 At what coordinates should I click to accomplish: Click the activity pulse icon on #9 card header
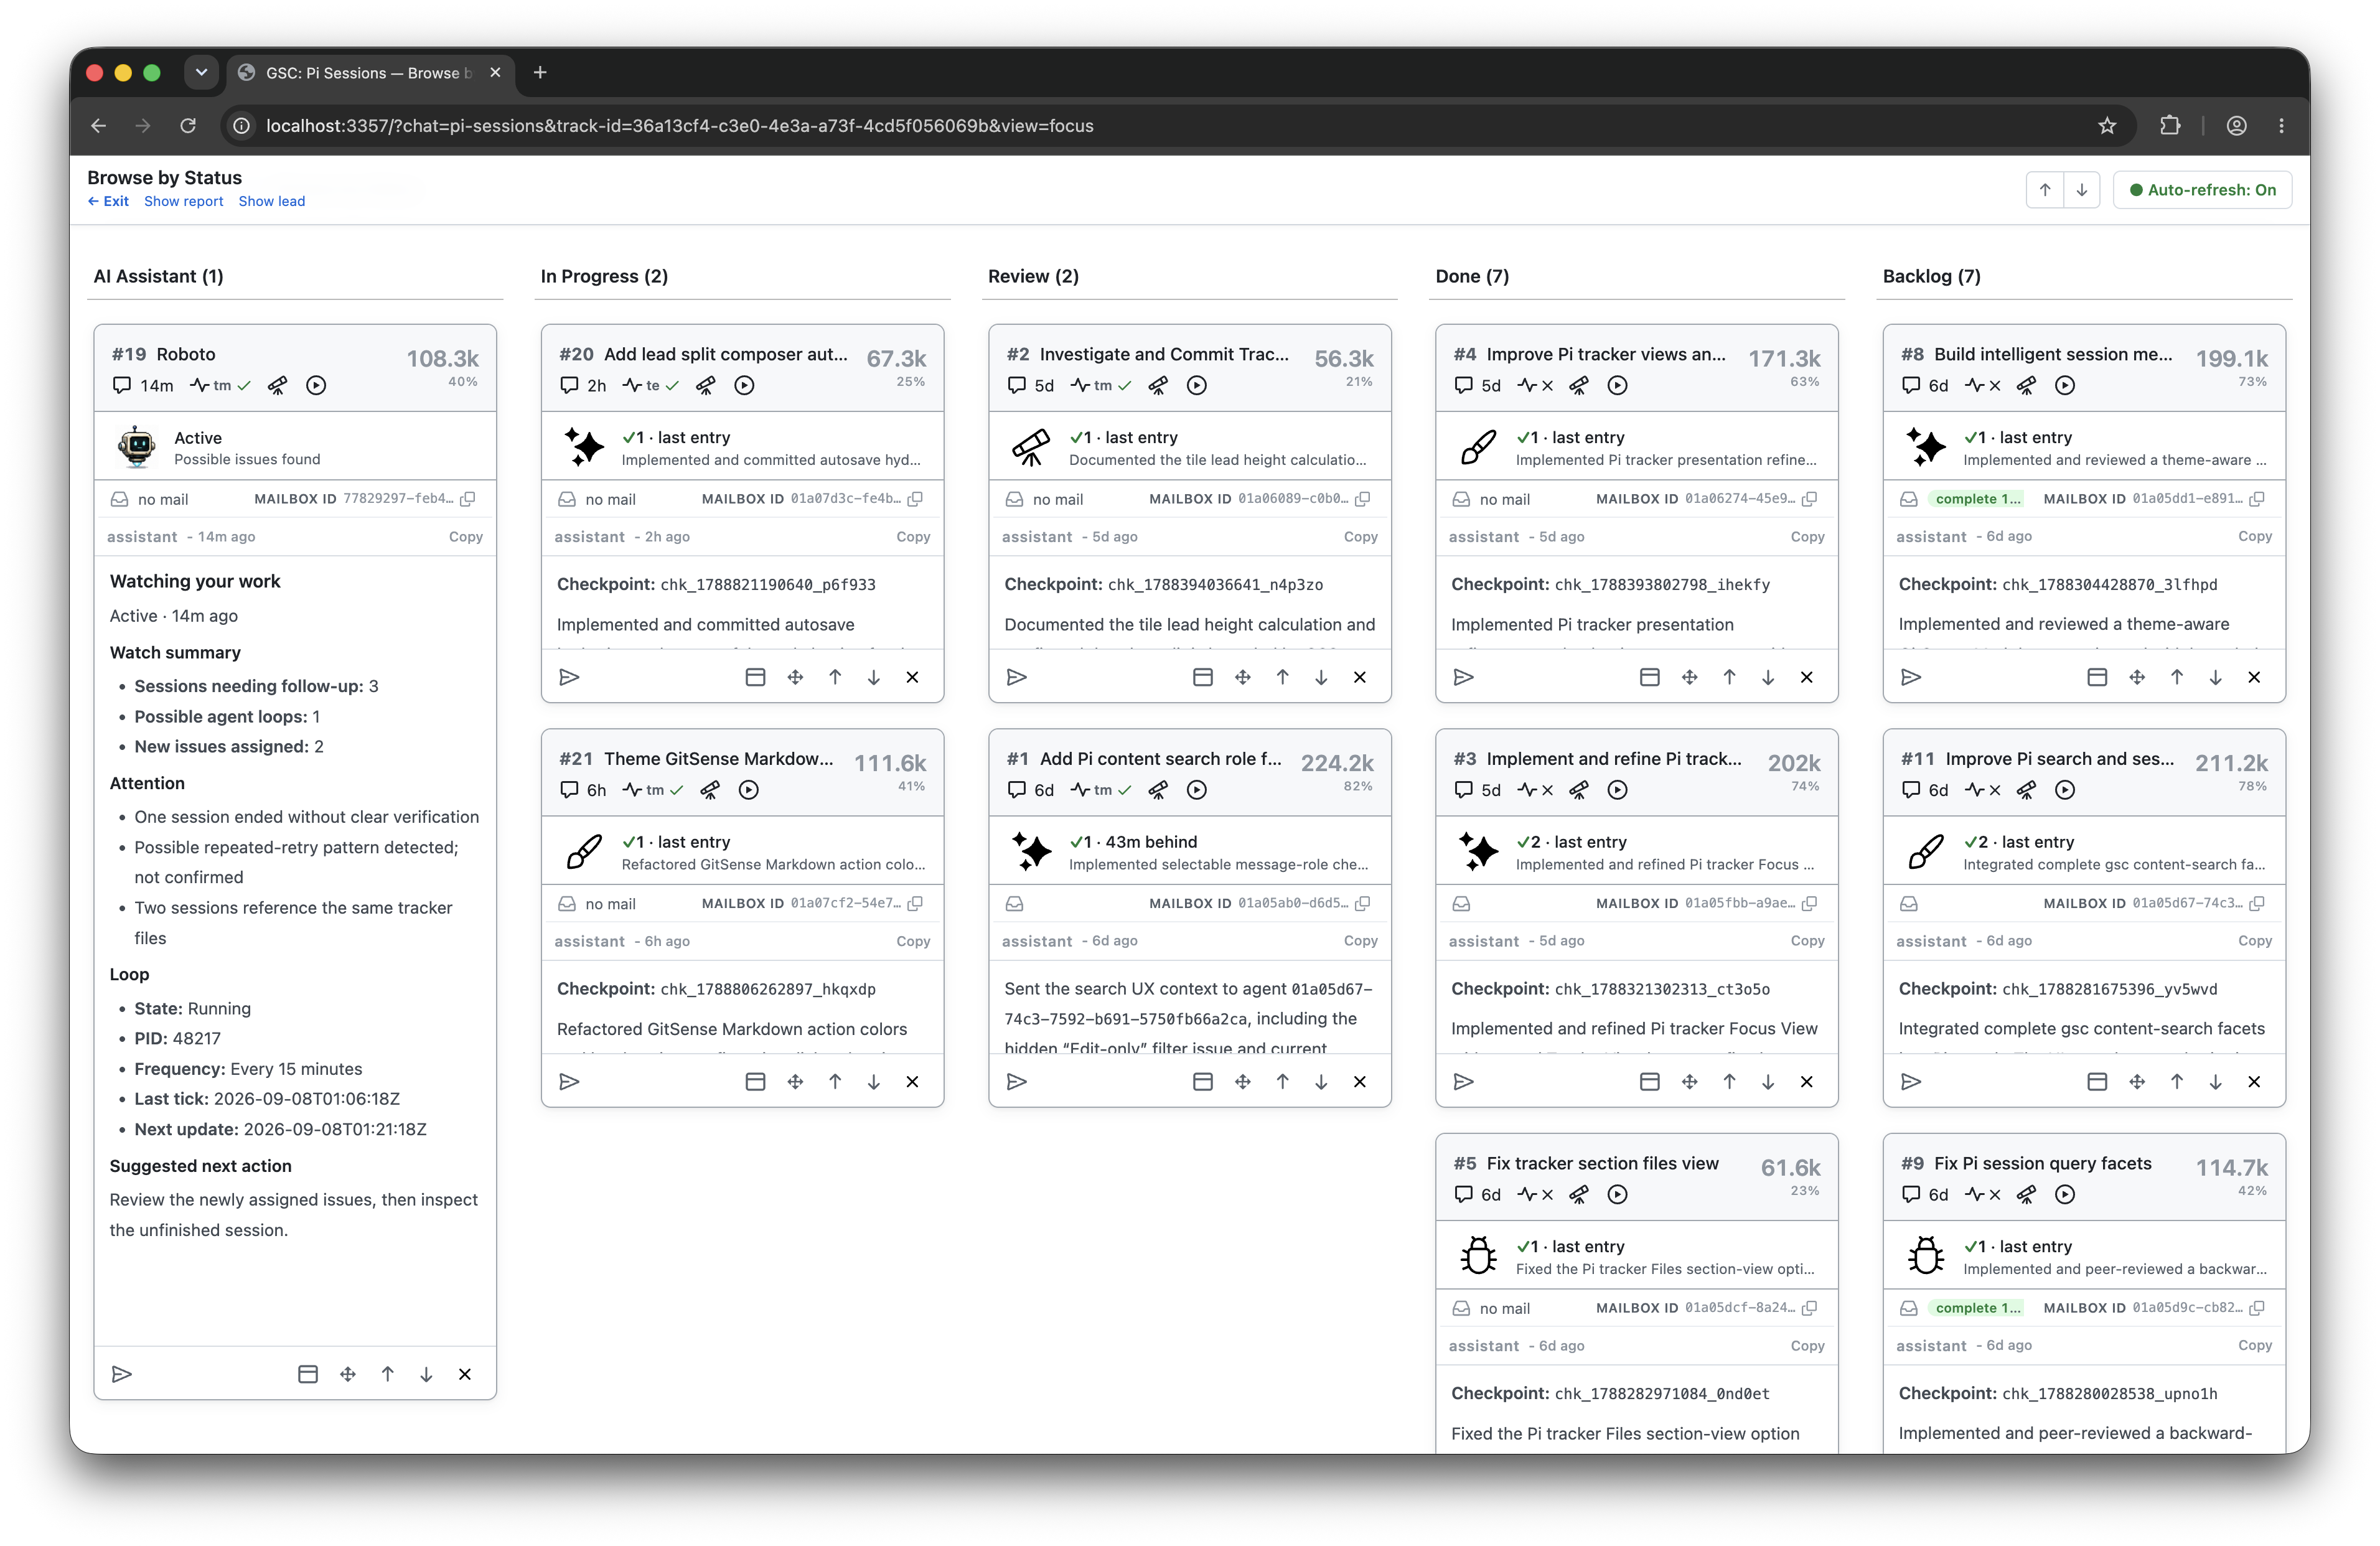[x=1974, y=1194]
